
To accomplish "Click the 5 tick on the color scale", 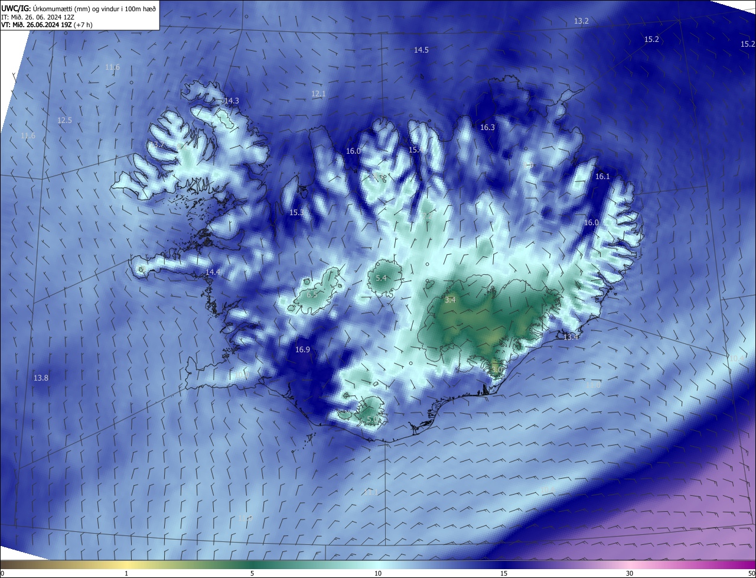I will (x=252, y=573).
